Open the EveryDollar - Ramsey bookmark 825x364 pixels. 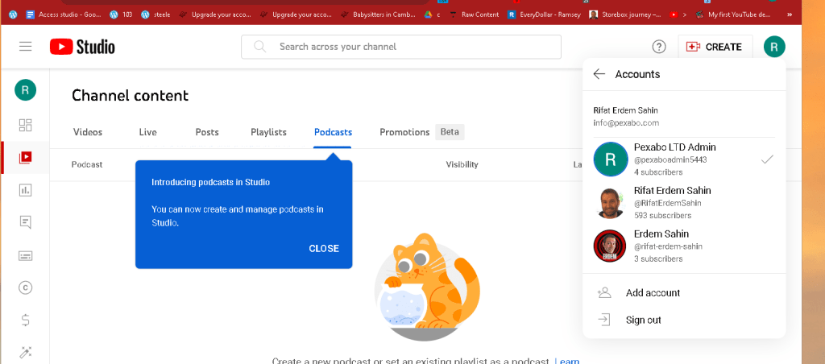pyautogui.click(x=544, y=14)
